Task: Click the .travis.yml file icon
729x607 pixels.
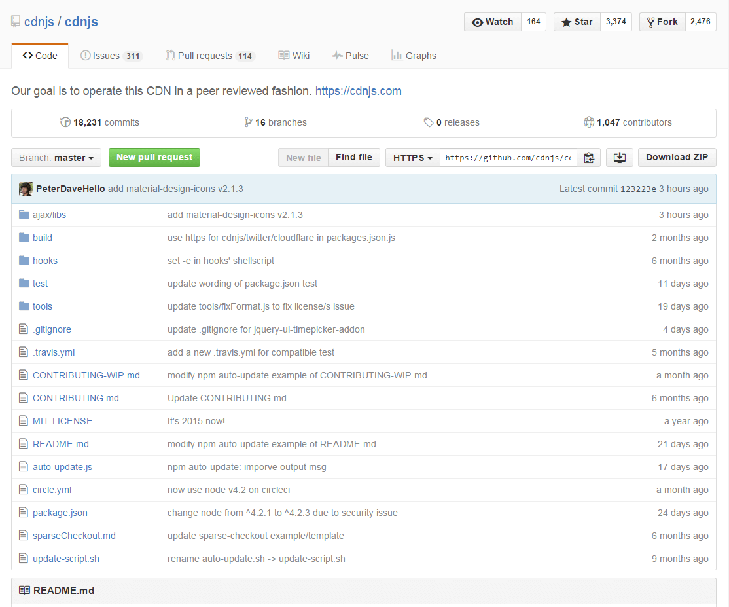Action: pyautogui.click(x=24, y=352)
